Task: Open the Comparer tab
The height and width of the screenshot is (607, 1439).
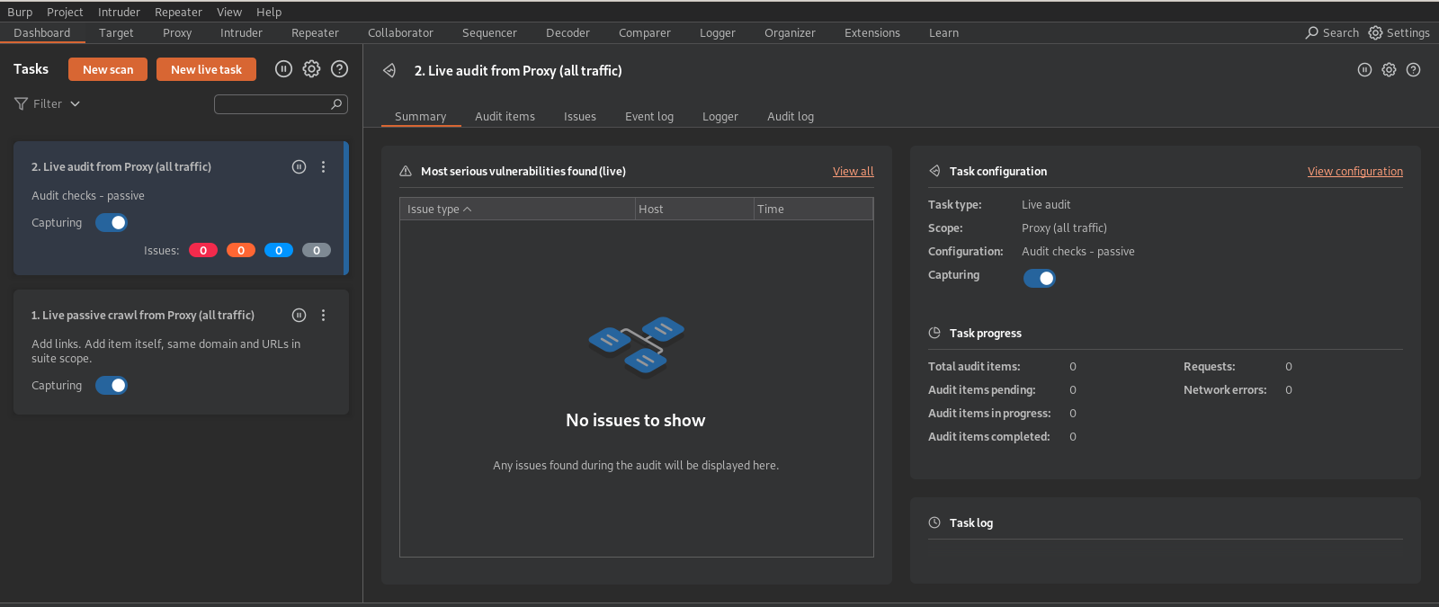Action: (x=644, y=33)
